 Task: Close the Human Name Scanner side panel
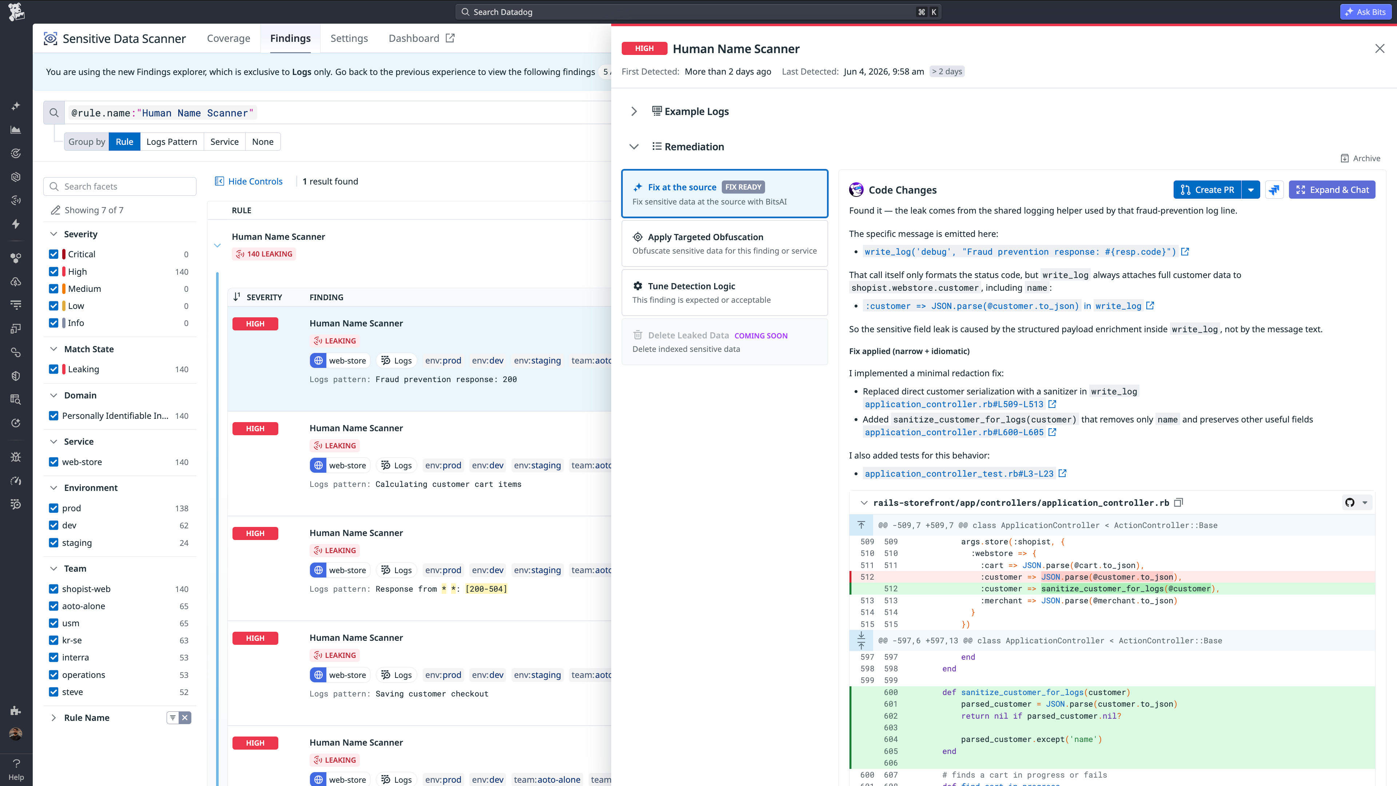click(x=1380, y=49)
